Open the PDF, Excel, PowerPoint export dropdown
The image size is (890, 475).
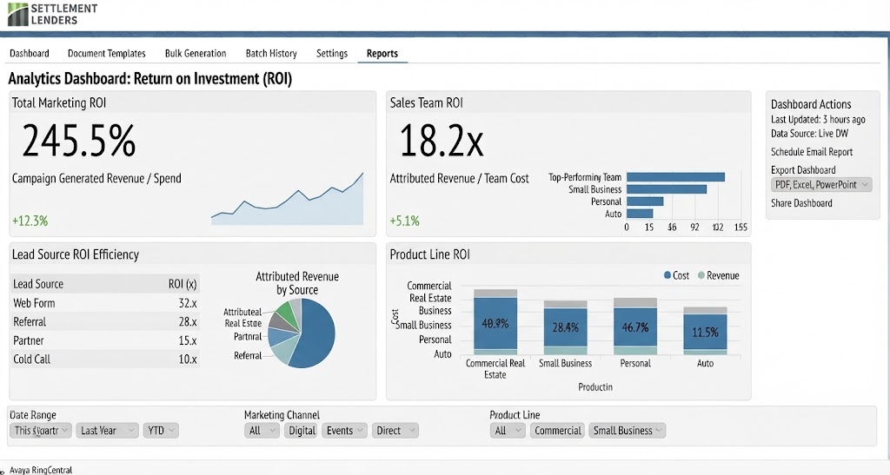point(820,185)
